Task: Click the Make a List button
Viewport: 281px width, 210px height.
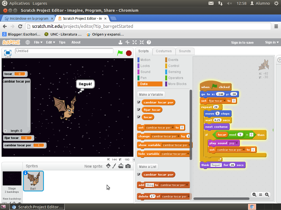Action: pos(148,167)
